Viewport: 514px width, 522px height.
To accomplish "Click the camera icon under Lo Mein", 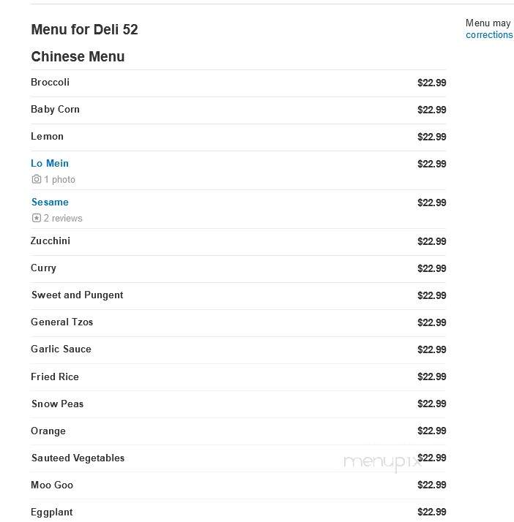I will (x=37, y=179).
